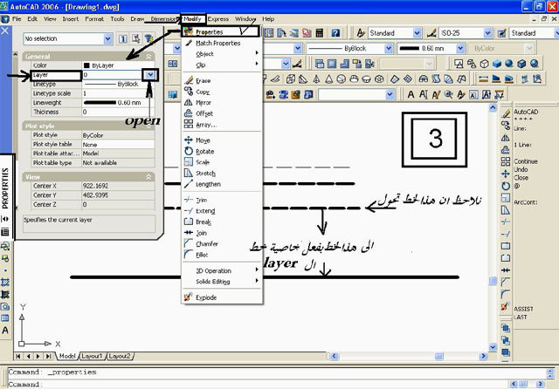Click the text style icon beside Standard
This screenshot has height=389, width=559.
(x=361, y=33)
